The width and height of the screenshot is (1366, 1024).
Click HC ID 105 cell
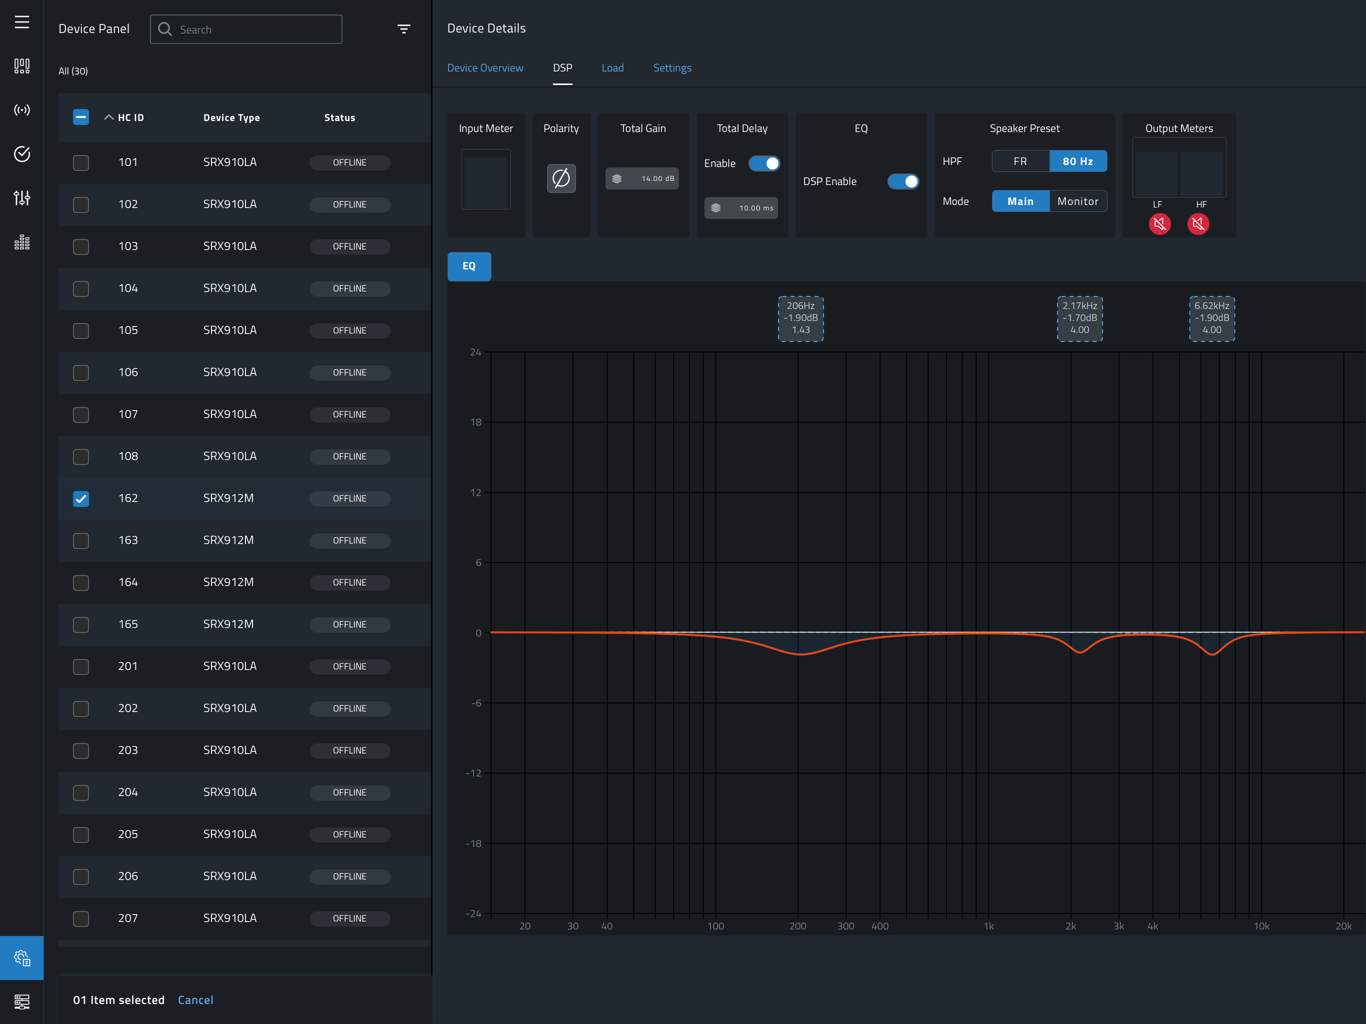click(128, 330)
